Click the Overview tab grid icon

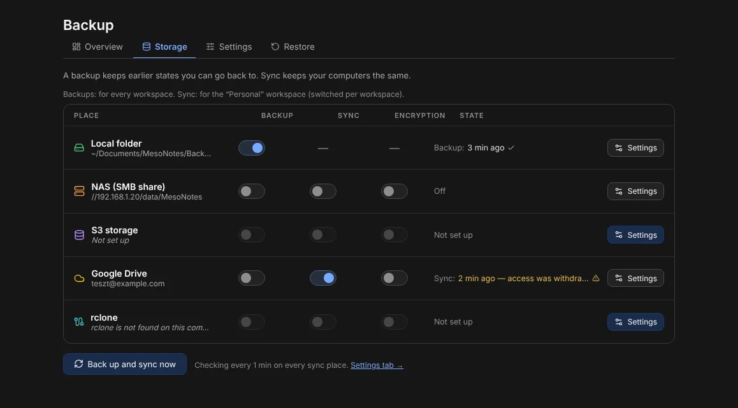pyautogui.click(x=76, y=47)
